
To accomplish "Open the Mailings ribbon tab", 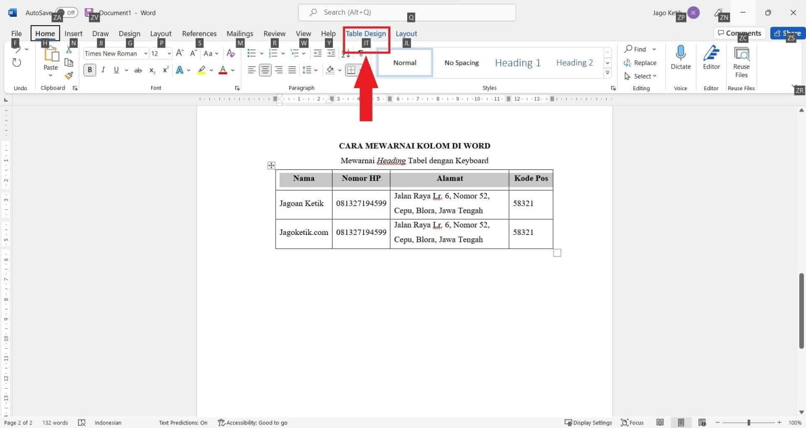I will coord(239,33).
